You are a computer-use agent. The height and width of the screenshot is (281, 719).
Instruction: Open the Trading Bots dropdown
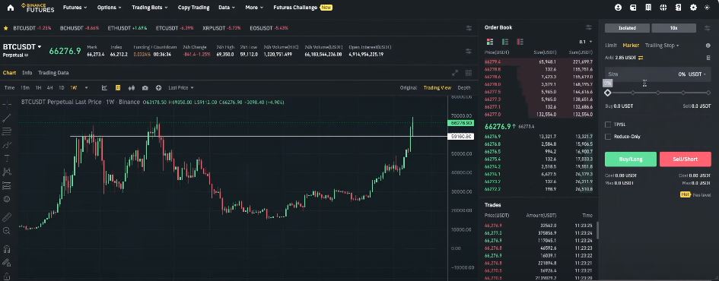point(149,8)
